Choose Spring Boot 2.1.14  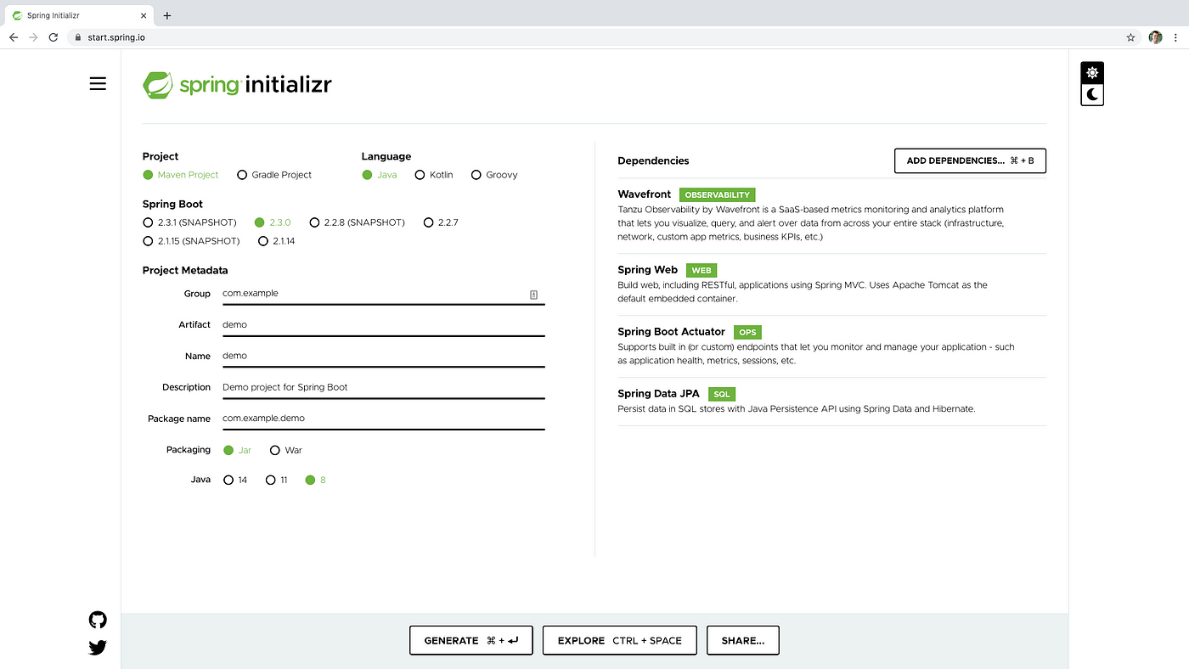tap(277, 241)
